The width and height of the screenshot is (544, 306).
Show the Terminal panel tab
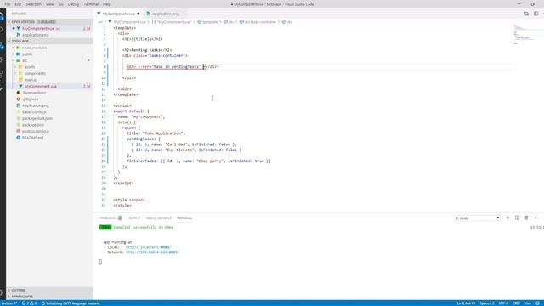(x=184, y=218)
